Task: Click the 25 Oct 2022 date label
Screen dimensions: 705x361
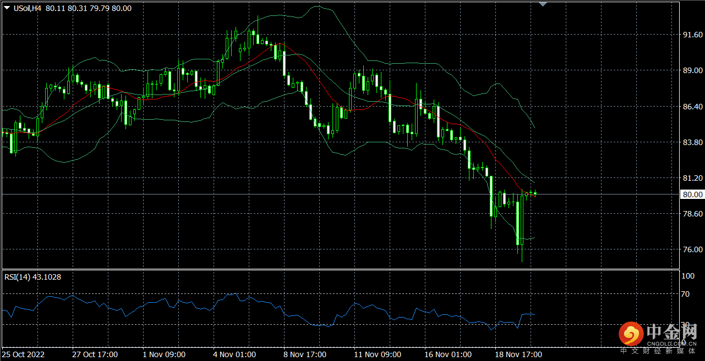Action: tap(22, 354)
